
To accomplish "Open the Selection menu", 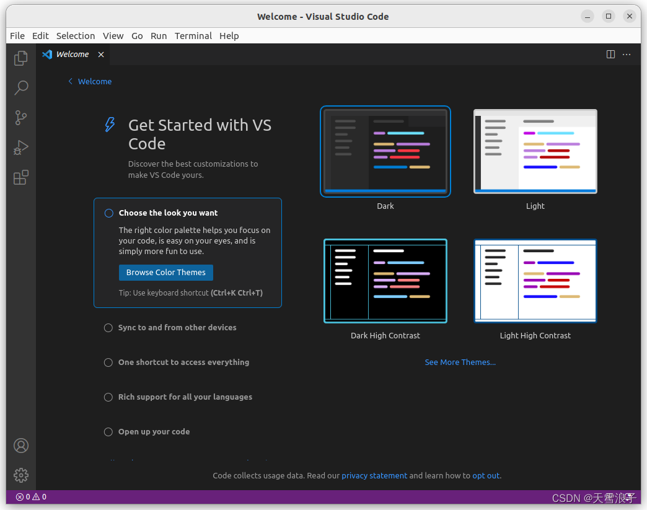I will pyautogui.click(x=76, y=36).
